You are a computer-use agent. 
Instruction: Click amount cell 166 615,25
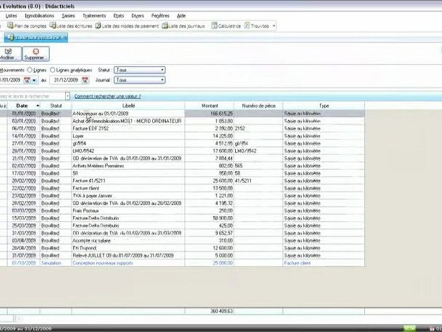coord(209,113)
